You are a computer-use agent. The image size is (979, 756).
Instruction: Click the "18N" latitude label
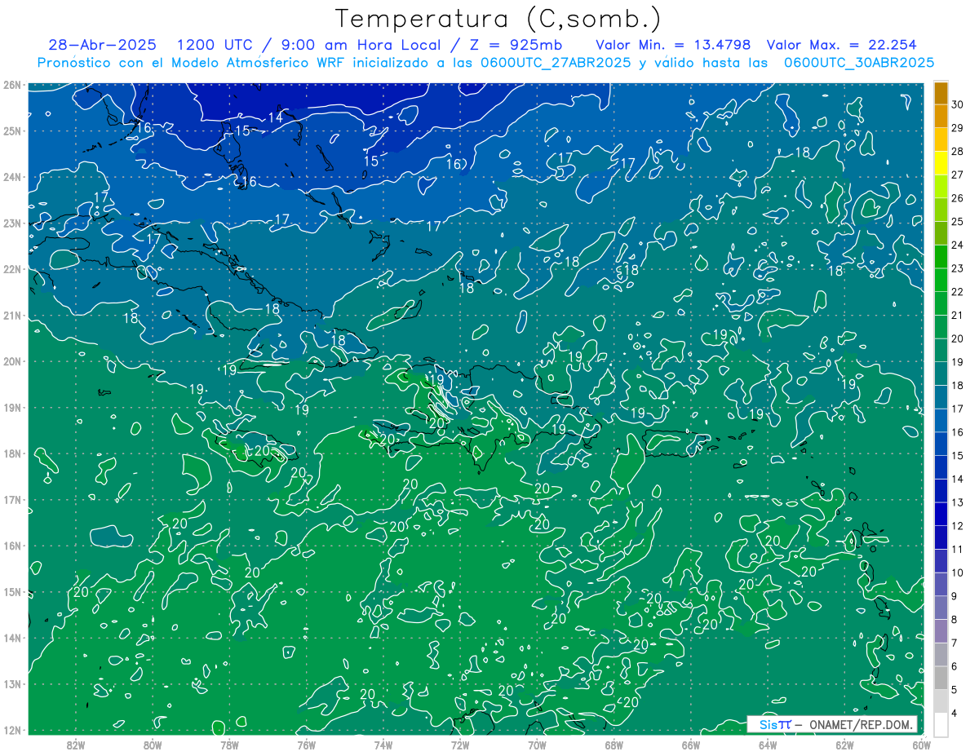click(x=11, y=453)
